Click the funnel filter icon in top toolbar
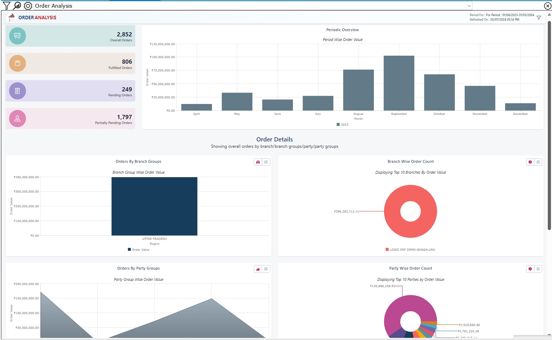This screenshot has height=340, width=552. tap(6, 6)
